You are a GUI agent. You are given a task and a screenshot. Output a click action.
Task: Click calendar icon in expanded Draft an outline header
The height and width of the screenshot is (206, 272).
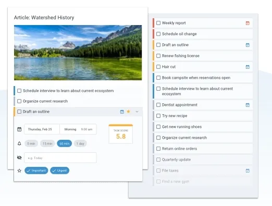coord(122,112)
